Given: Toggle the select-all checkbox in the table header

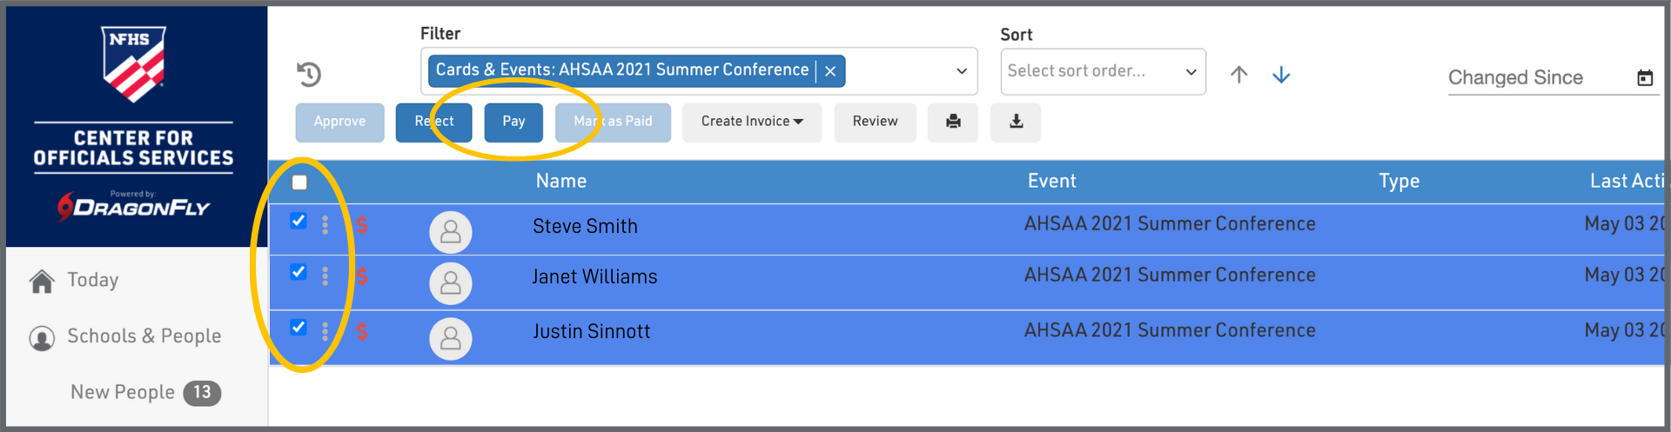Looking at the screenshot, I should pos(299,183).
